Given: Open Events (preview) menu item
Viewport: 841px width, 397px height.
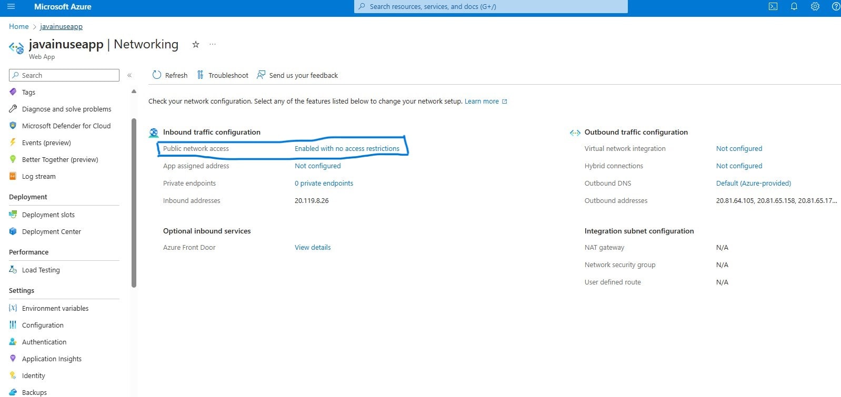Looking at the screenshot, I should pos(46,142).
